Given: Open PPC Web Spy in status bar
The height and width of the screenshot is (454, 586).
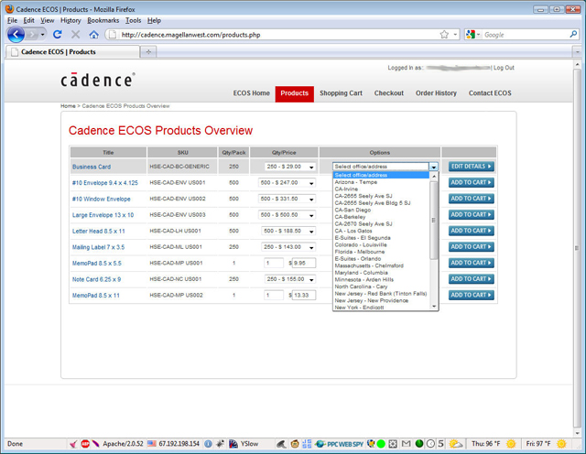Looking at the screenshot, I should [340, 444].
